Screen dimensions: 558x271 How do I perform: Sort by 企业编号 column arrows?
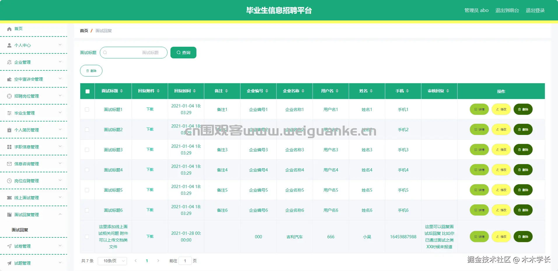267,91
